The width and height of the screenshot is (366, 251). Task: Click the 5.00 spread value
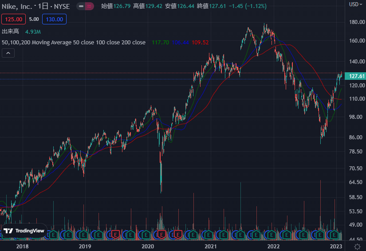[34, 19]
